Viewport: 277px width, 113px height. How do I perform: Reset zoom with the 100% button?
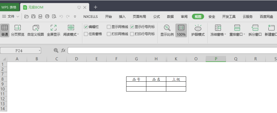181,30
